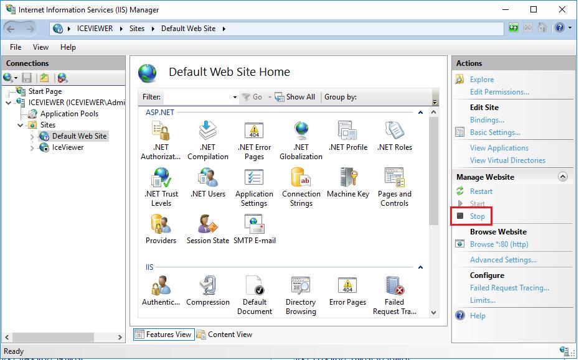The width and height of the screenshot is (579, 360).
Task: Open Basic Settings link
Action: point(495,132)
